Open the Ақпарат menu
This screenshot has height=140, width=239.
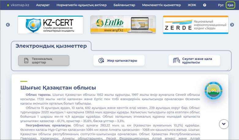click(43, 5)
